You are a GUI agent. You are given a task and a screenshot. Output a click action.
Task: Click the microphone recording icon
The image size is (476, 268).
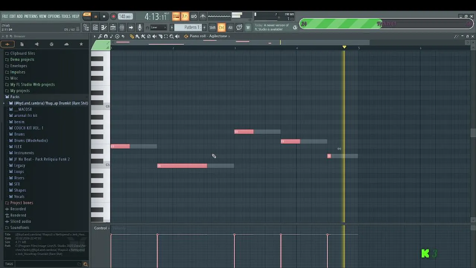pyautogui.click(x=140, y=27)
